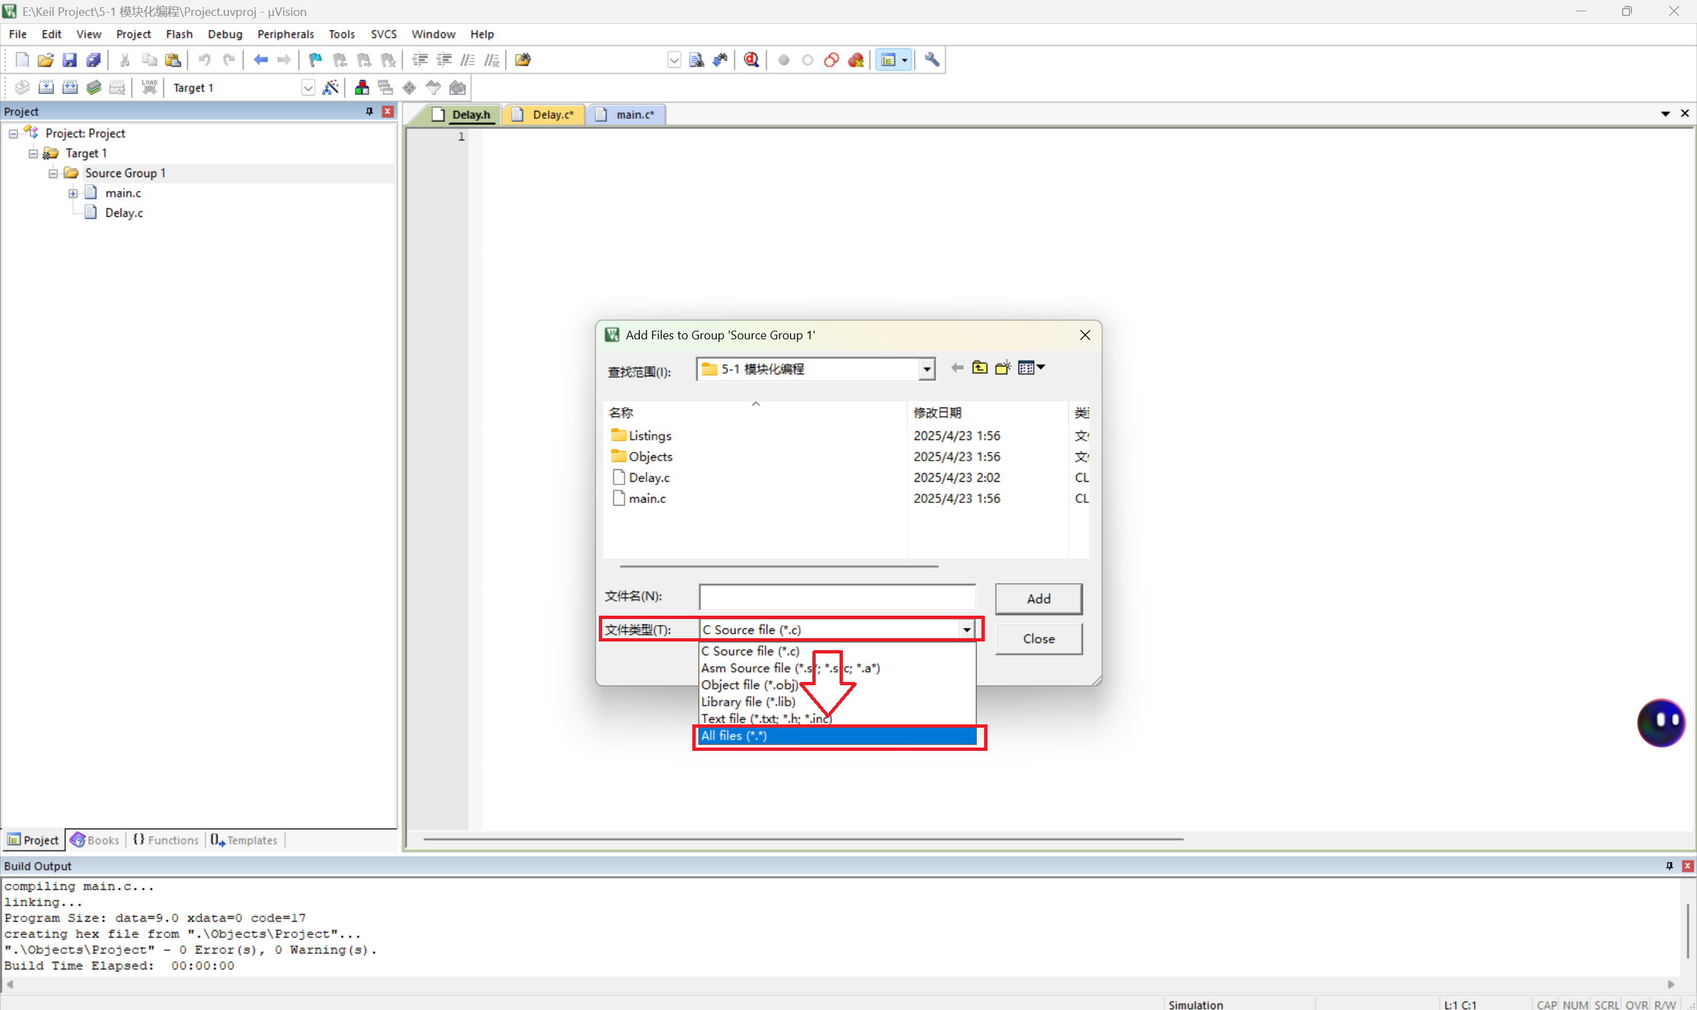Open the Target 1 dropdown

coord(308,87)
